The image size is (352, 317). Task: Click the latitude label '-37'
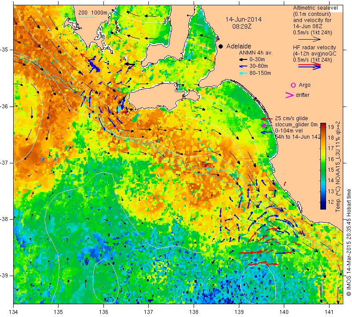click(x=4, y=162)
